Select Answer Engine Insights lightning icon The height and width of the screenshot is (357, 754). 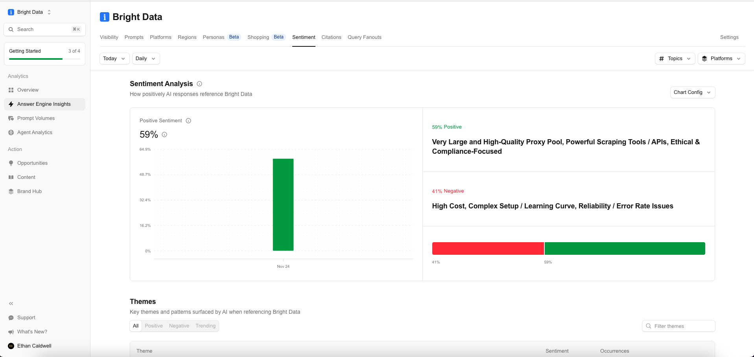pos(11,104)
